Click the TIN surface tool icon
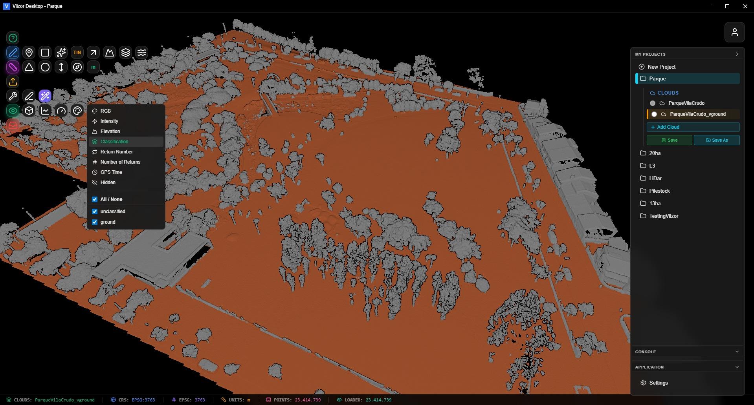 click(x=77, y=52)
